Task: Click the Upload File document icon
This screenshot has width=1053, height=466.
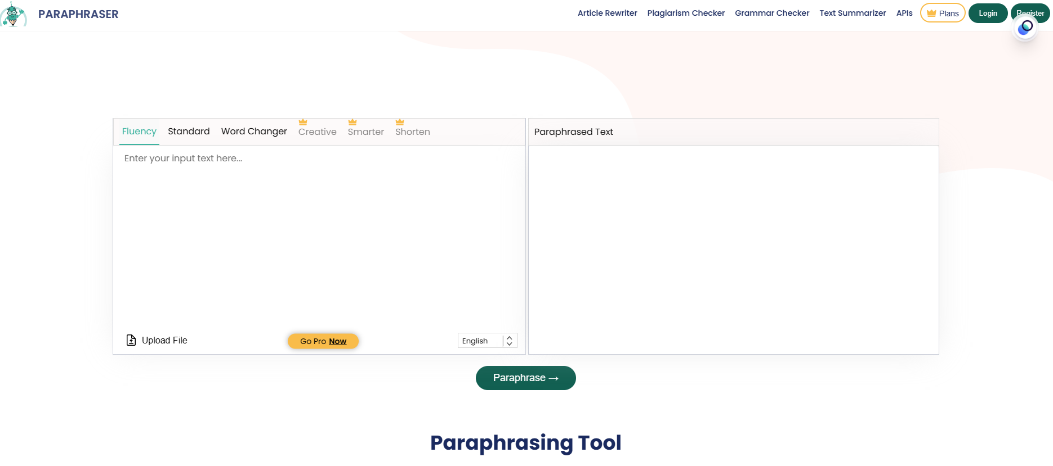Action: click(x=131, y=340)
